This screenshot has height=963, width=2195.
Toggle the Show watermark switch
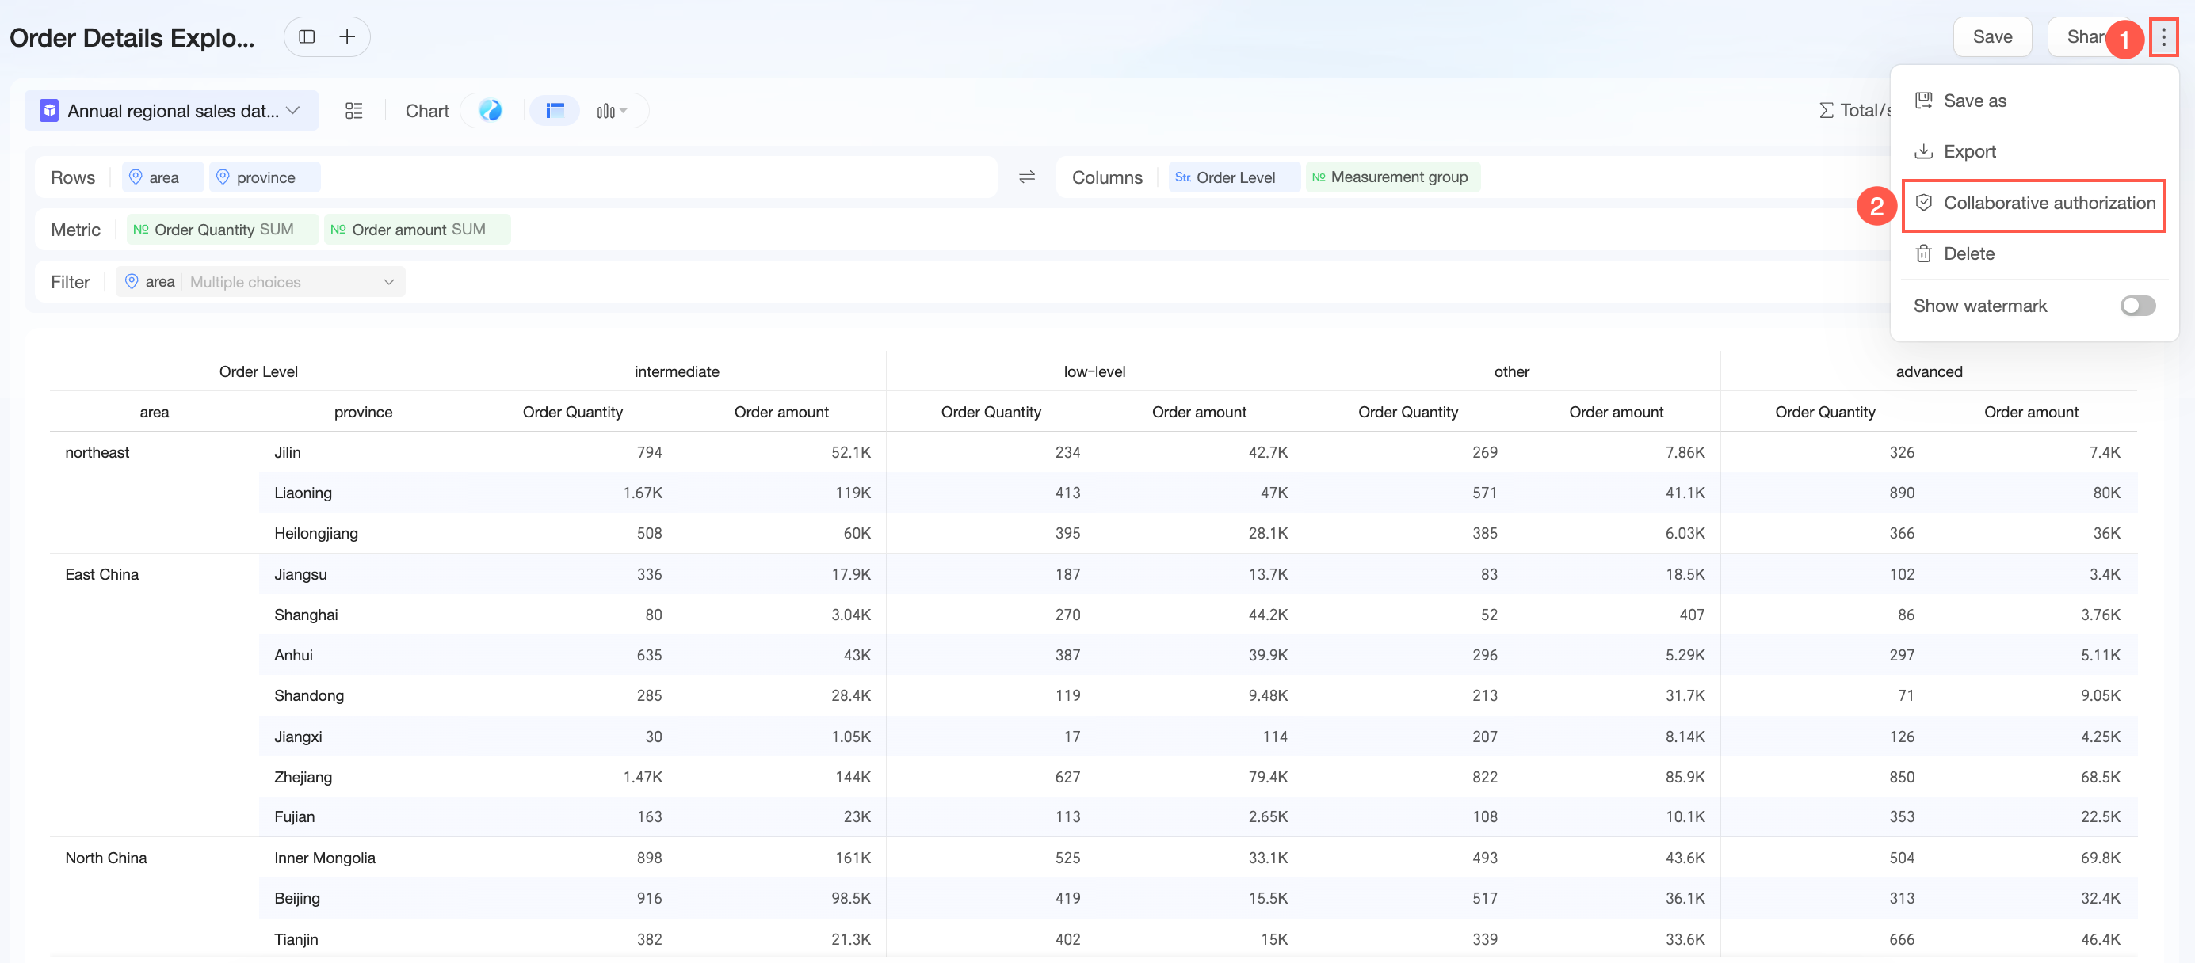pyautogui.click(x=2137, y=306)
